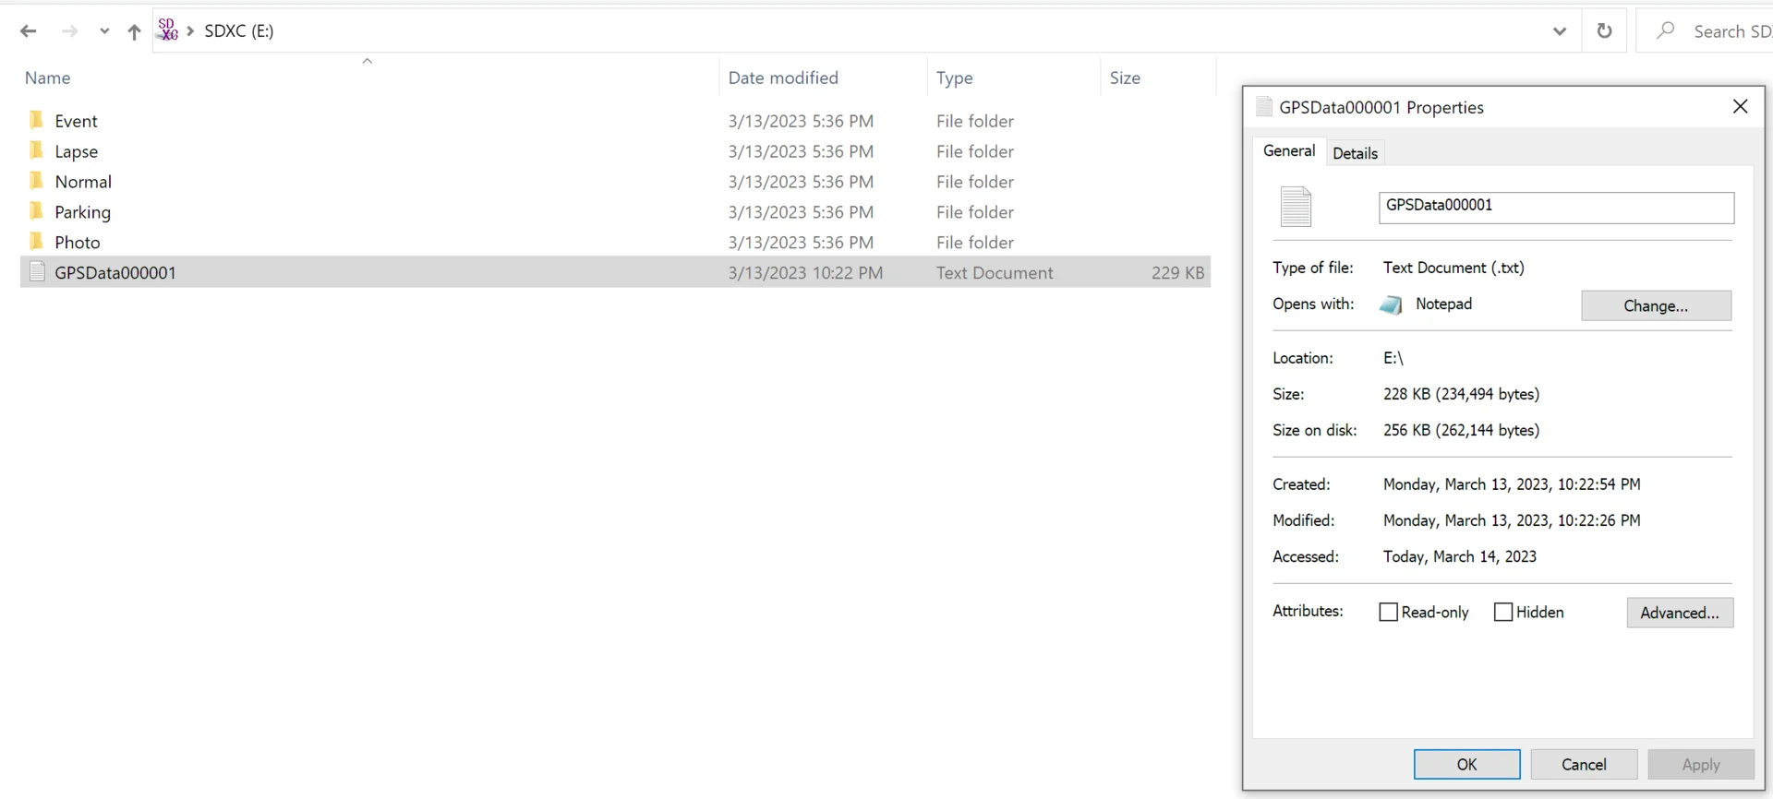Select the GPSData000001 file name in list
The width and height of the screenshot is (1773, 799).
pos(115,273)
